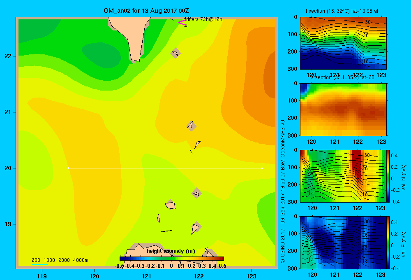
Task: Pick the western endpoint of the white section line
Action: 68,168
